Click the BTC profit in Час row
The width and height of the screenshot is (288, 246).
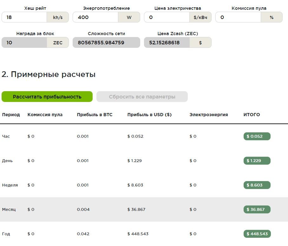[83, 136]
